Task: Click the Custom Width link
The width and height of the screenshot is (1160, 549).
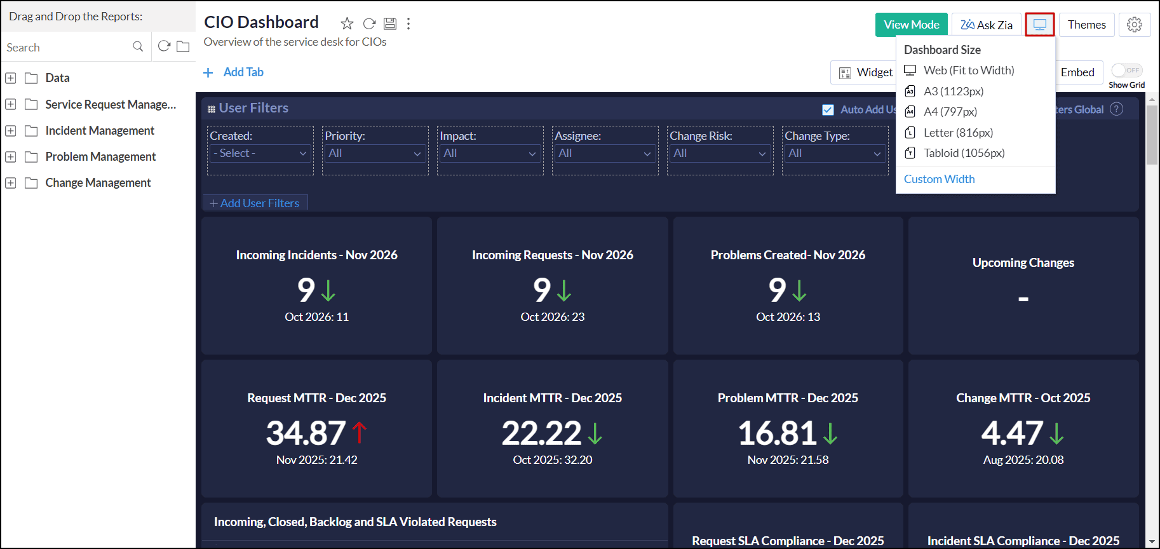Action: (939, 179)
